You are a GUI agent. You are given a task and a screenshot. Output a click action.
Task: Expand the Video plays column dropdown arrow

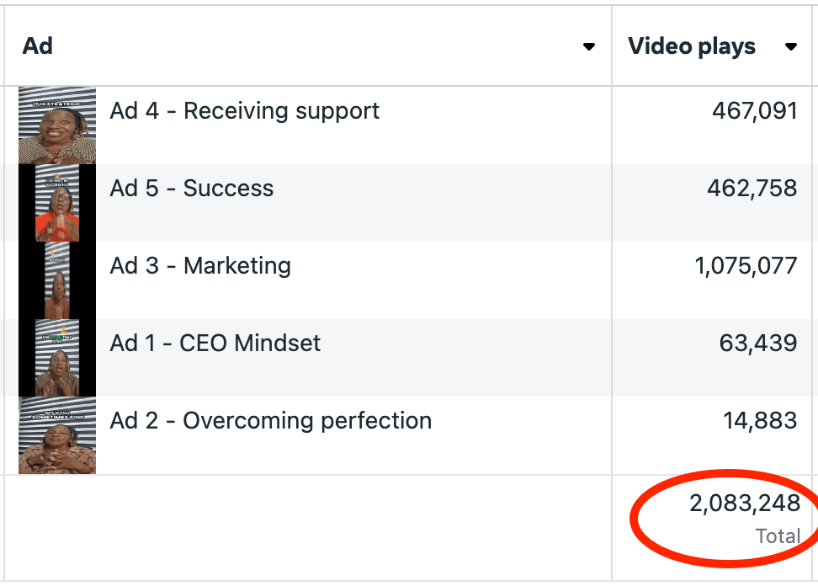coord(790,47)
